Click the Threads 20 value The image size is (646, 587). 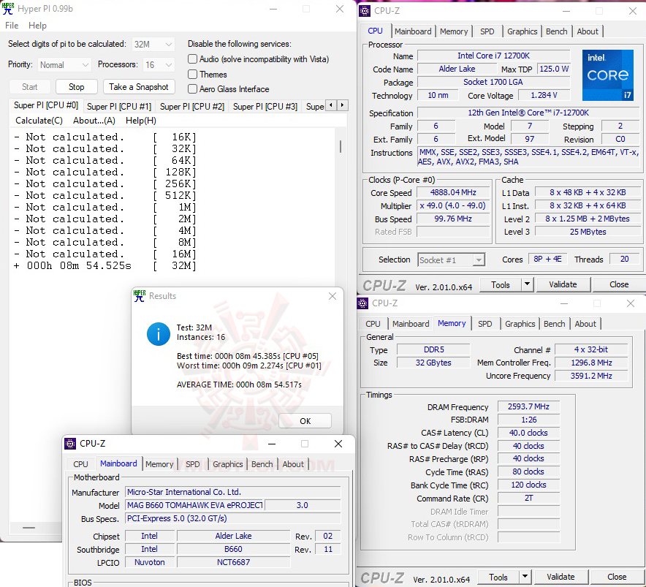pyautogui.click(x=624, y=259)
